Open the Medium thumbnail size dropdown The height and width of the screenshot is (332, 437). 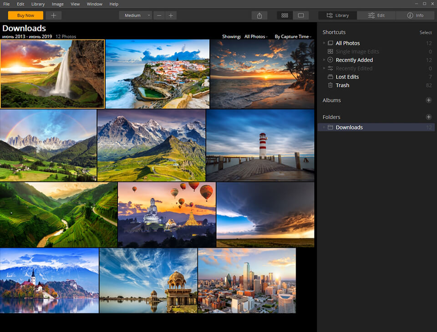coord(135,15)
